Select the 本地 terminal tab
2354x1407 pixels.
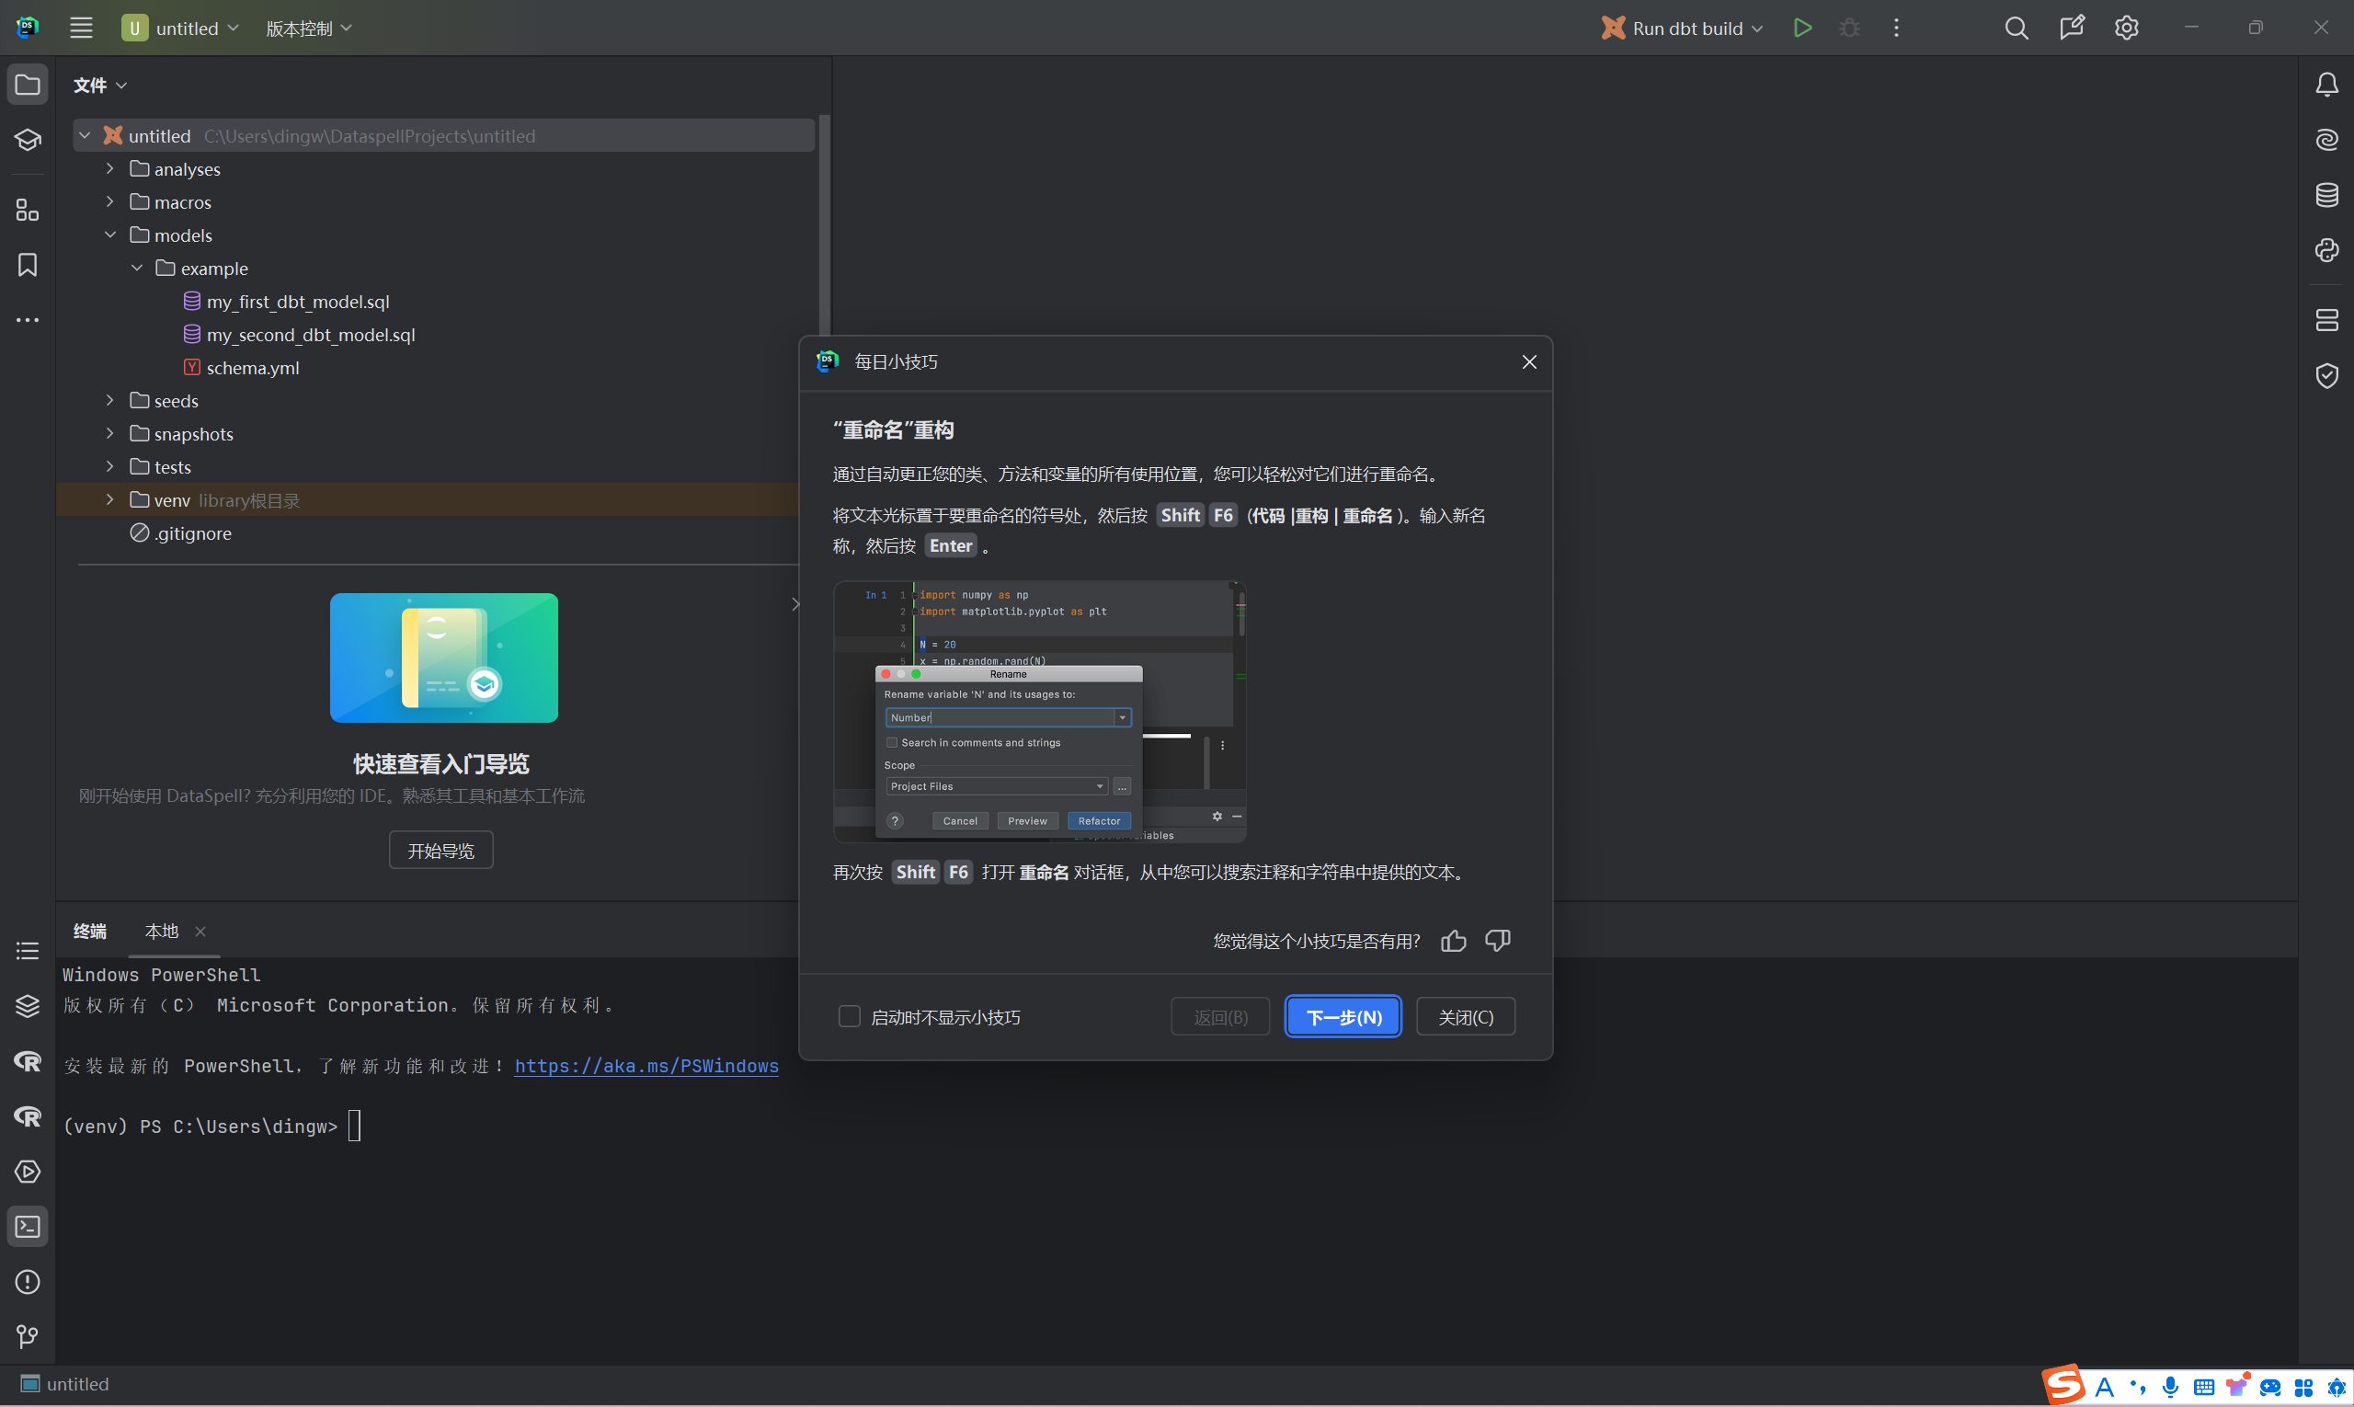[161, 931]
